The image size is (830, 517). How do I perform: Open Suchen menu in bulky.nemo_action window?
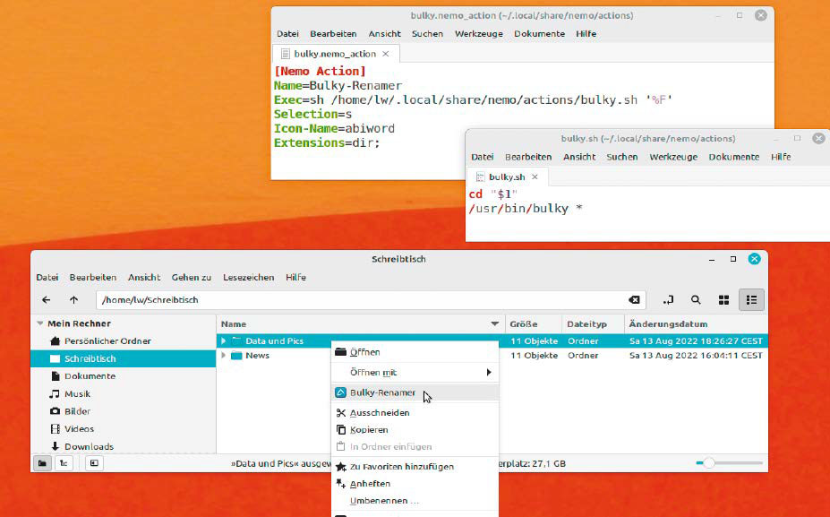point(427,33)
